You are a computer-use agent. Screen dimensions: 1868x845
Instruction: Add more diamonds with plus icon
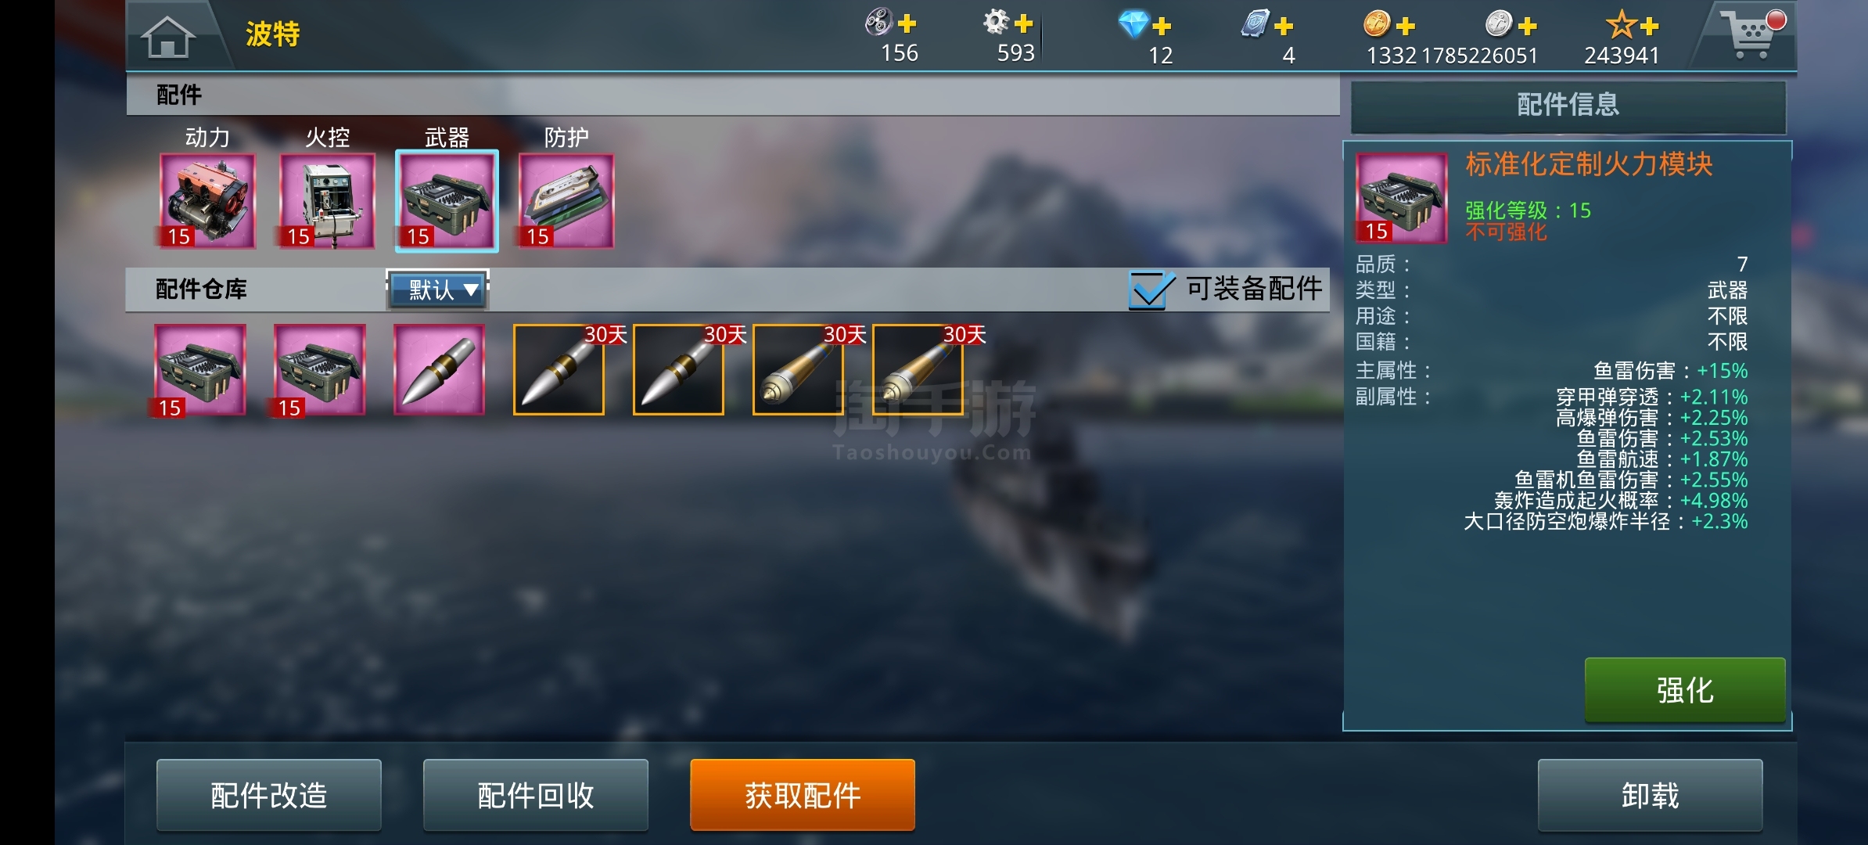[x=1162, y=27]
